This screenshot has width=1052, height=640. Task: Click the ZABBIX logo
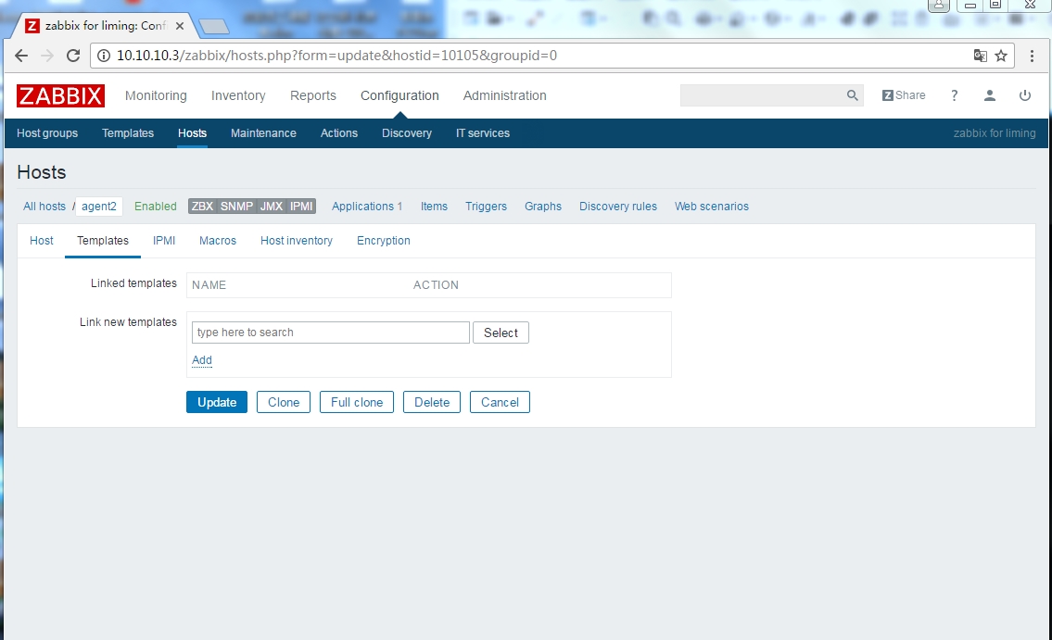[x=60, y=95]
